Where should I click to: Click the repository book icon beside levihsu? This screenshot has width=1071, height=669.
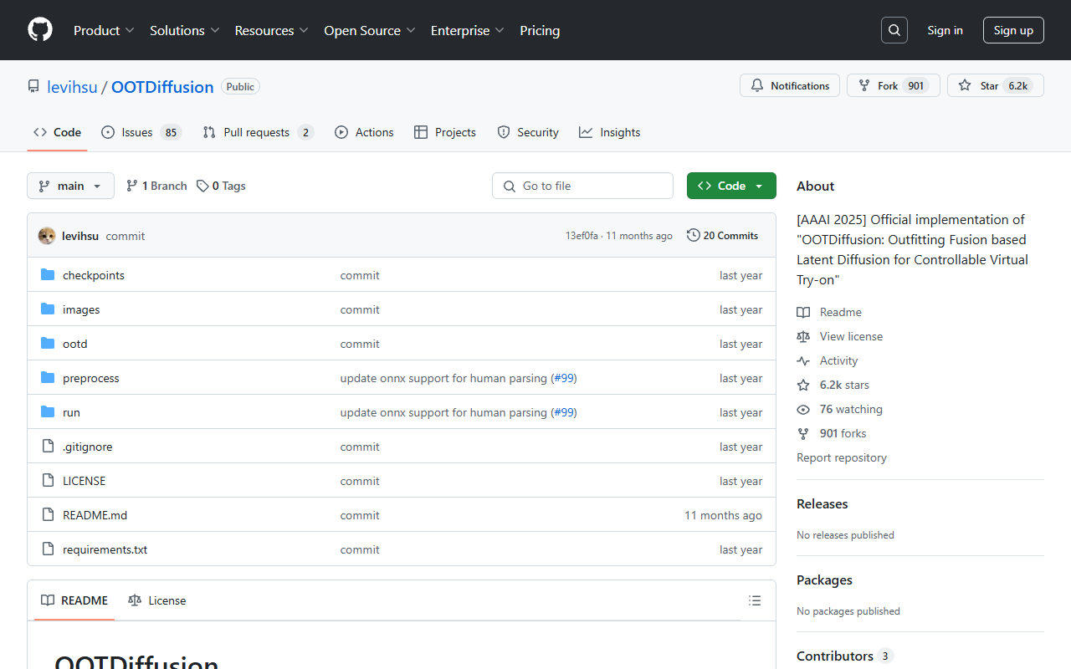(33, 87)
